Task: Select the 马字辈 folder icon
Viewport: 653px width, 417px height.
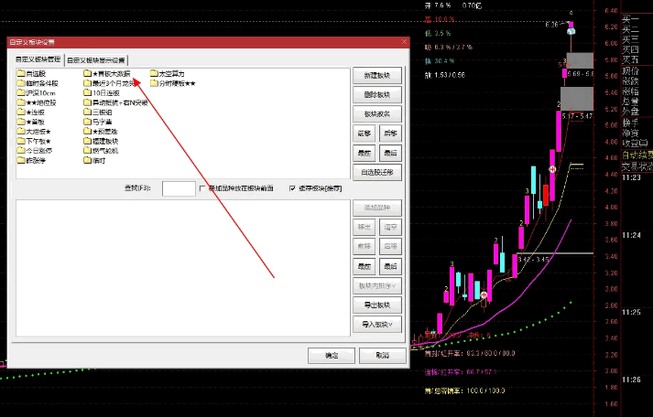Action: click(x=87, y=122)
